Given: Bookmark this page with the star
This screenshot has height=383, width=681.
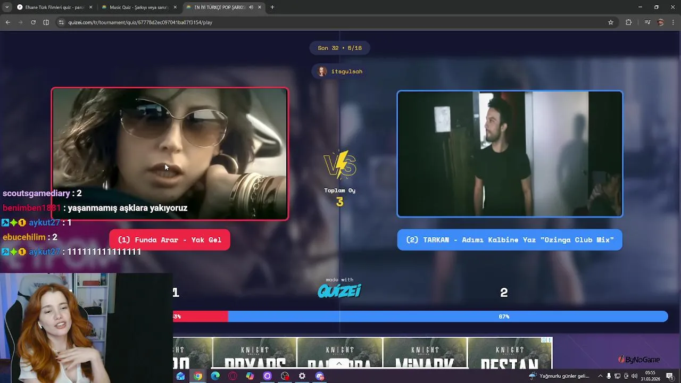Looking at the screenshot, I should pos(611,22).
